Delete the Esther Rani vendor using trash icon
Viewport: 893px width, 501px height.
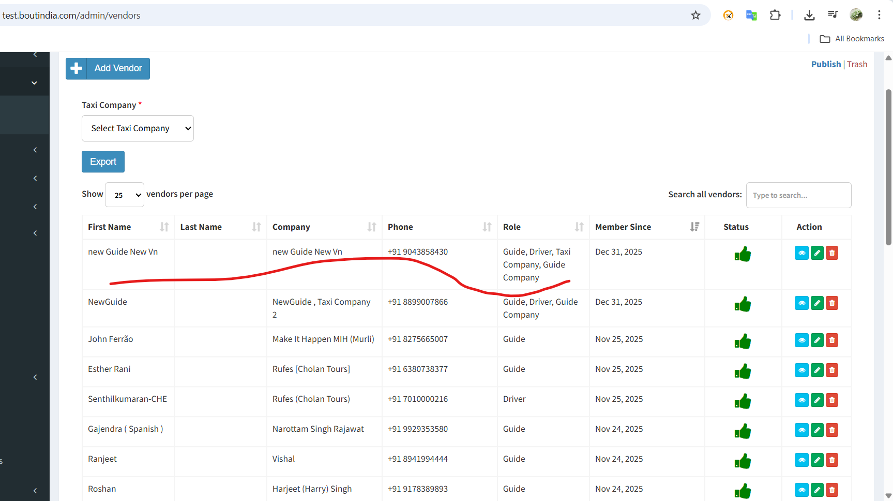(x=832, y=370)
